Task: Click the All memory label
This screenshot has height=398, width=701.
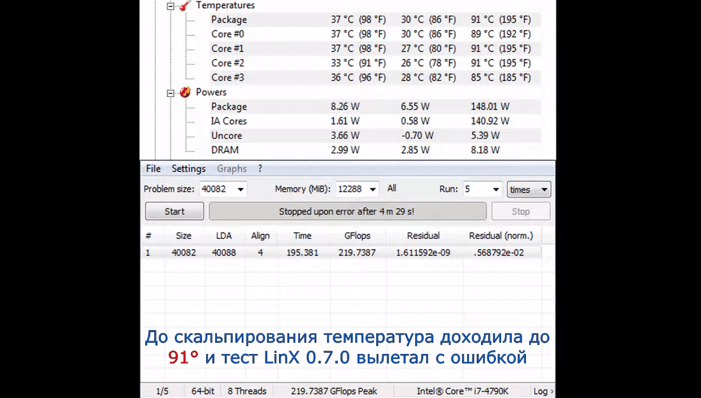Action: tap(391, 189)
